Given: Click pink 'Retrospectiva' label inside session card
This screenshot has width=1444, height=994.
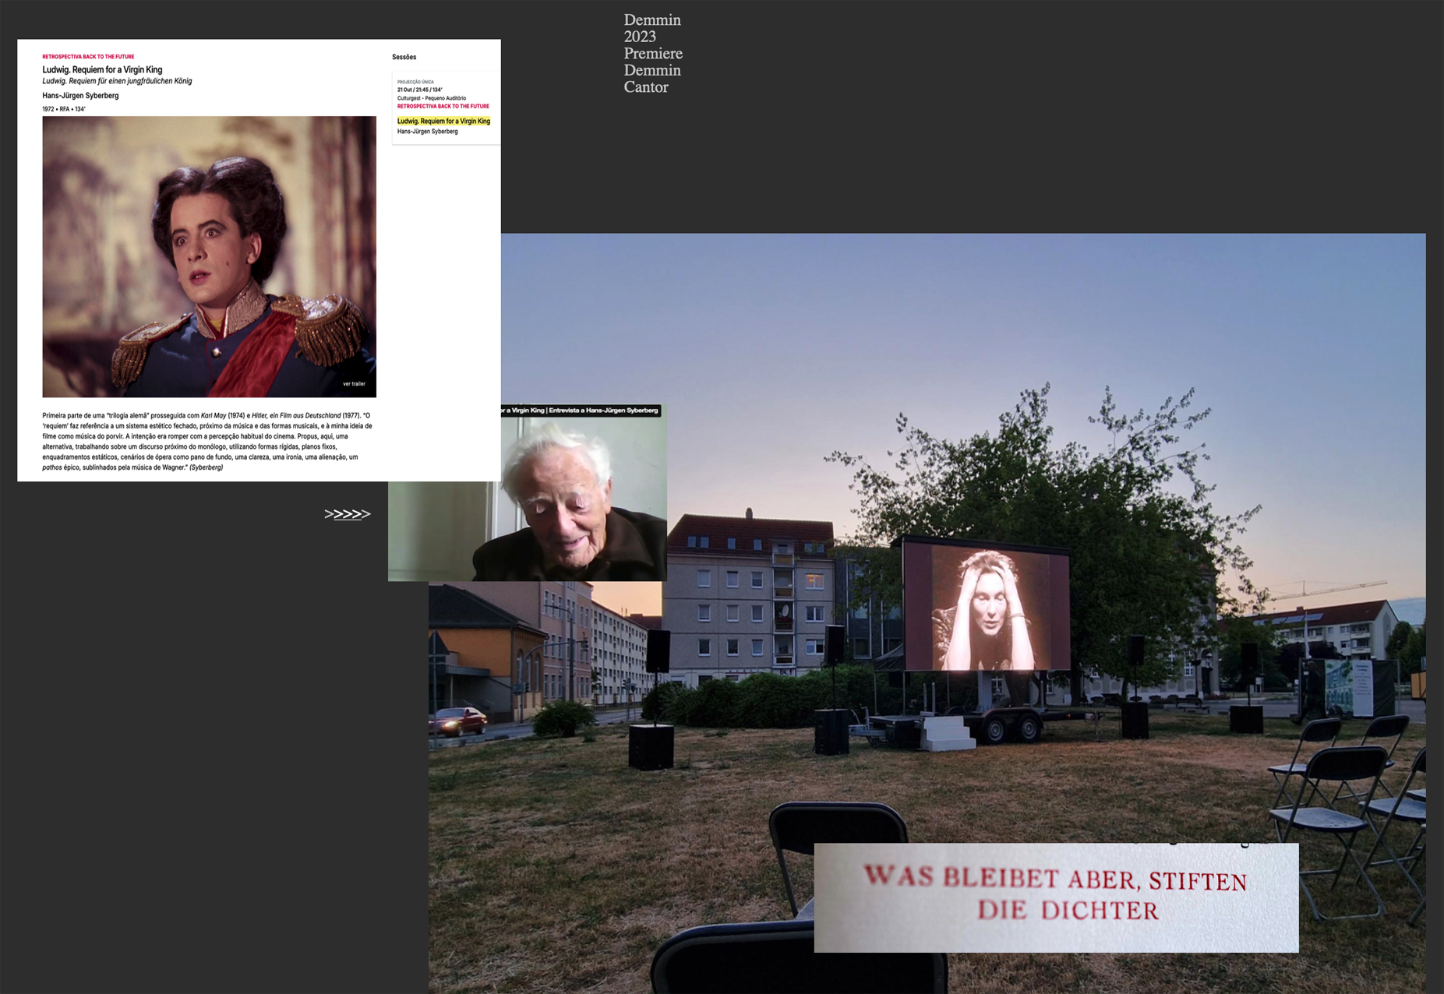Looking at the screenshot, I should (443, 107).
